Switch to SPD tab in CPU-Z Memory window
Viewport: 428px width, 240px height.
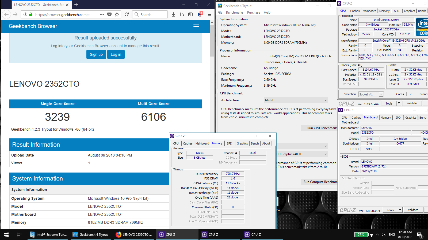(230, 143)
